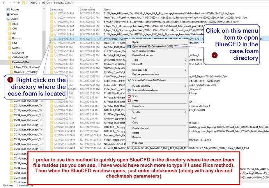This screenshot has width=269, height=188.
Task: Click the McAfee Shred icon
Action: (x=129, y=101)
